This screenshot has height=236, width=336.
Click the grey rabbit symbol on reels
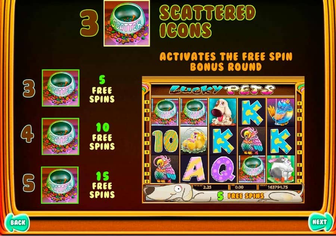click(x=280, y=169)
